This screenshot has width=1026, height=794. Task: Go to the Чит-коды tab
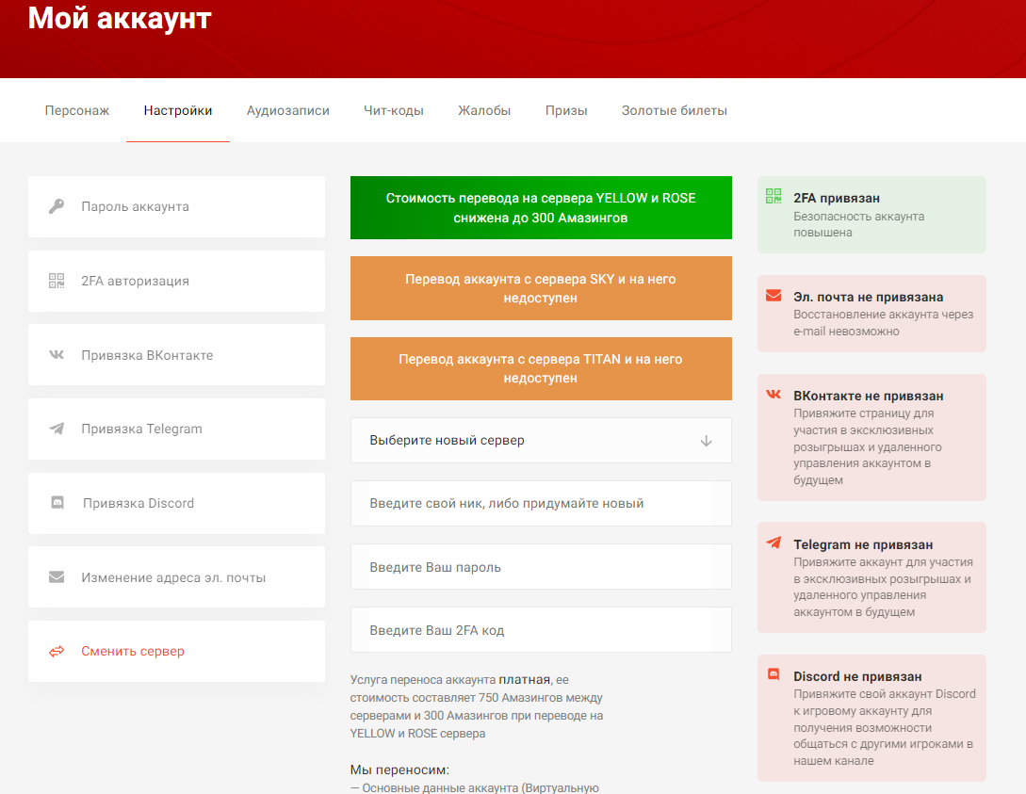[394, 110]
